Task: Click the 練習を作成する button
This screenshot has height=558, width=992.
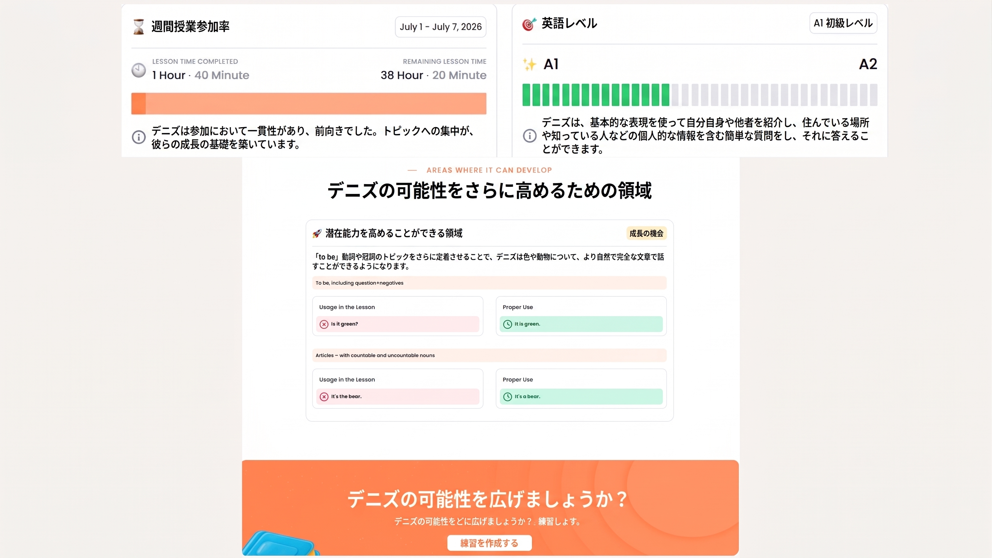Action: (489, 543)
